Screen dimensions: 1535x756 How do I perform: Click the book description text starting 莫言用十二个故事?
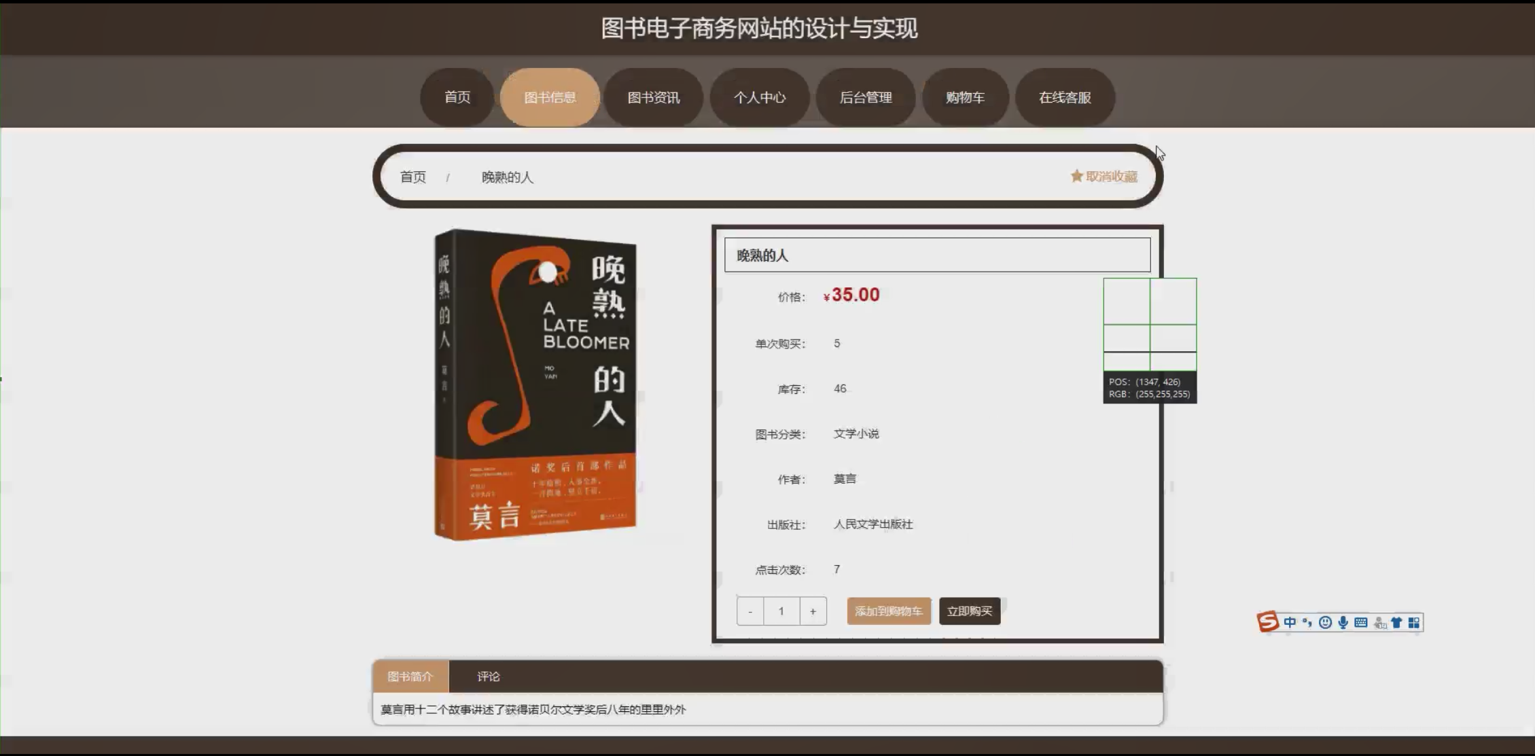[x=533, y=710]
